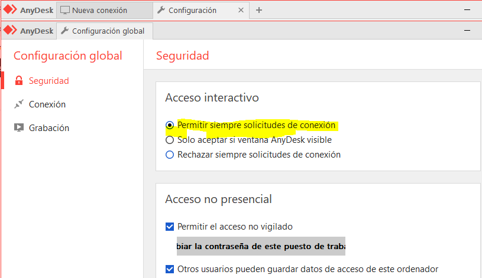Screen dimensions: 482x278
Task: Minimize the inner Configuración global window
Action: click(x=467, y=30)
